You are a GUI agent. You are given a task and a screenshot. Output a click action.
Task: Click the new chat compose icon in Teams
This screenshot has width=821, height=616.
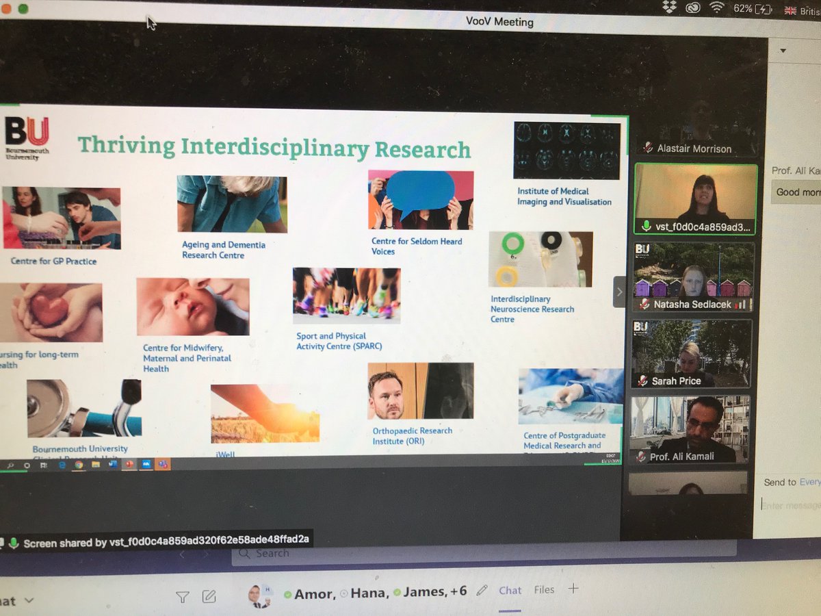tap(209, 596)
